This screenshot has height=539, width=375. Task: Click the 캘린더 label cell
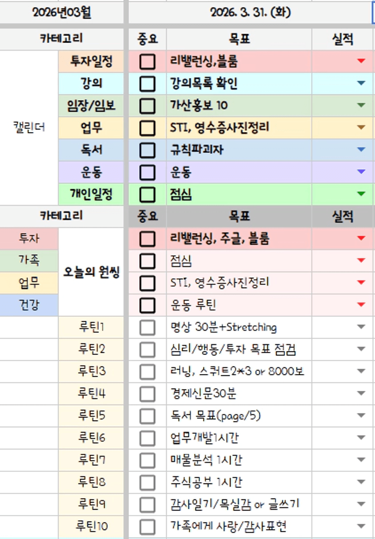(x=29, y=127)
